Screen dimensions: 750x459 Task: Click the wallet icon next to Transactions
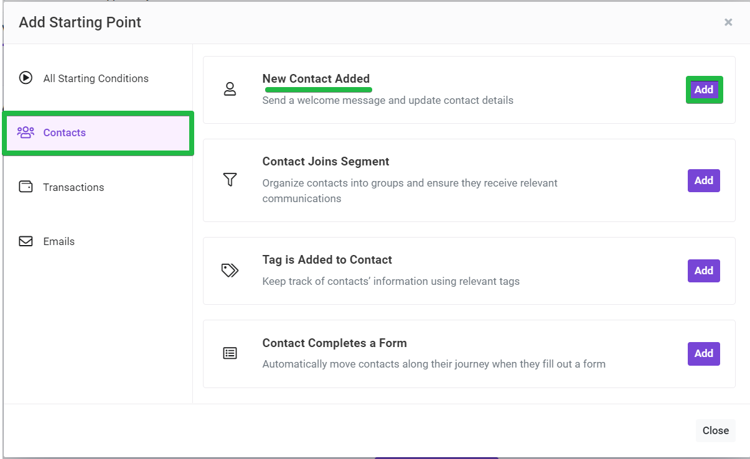point(26,187)
